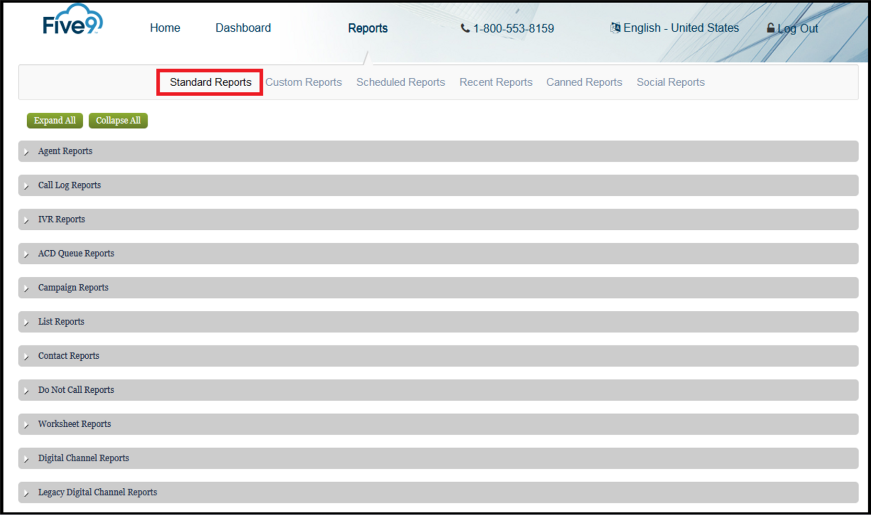Open the Standard Reports tab

click(210, 82)
